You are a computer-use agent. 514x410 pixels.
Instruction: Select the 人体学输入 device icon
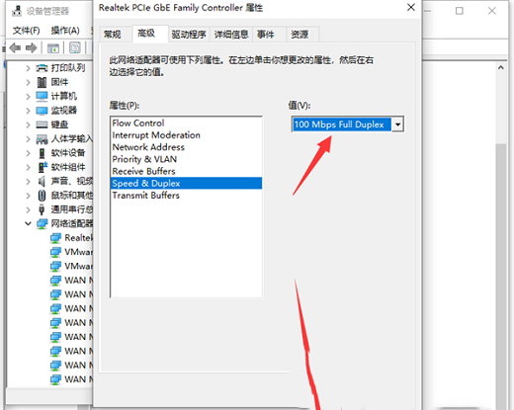[x=42, y=139]
